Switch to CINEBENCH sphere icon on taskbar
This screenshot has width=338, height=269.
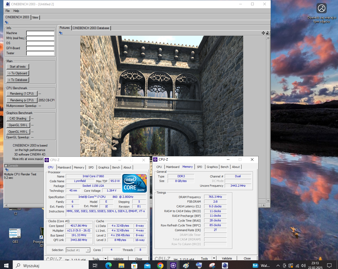[x=225, y=265]
